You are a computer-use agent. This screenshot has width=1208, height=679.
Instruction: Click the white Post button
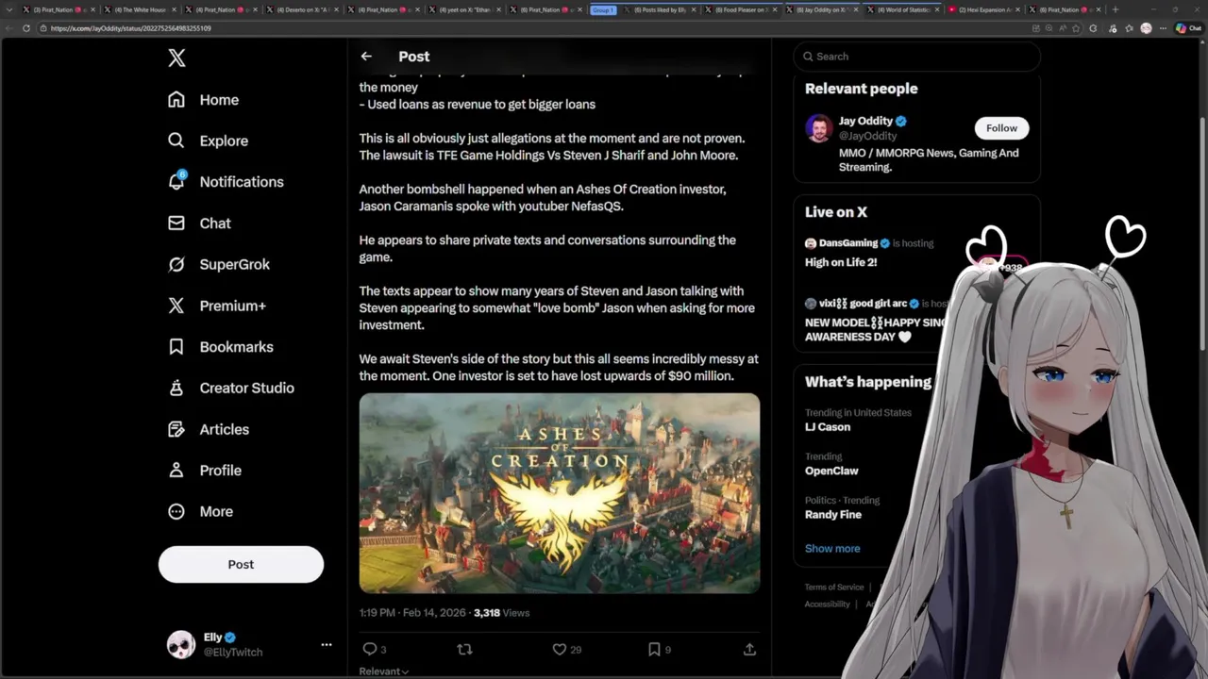241,564
